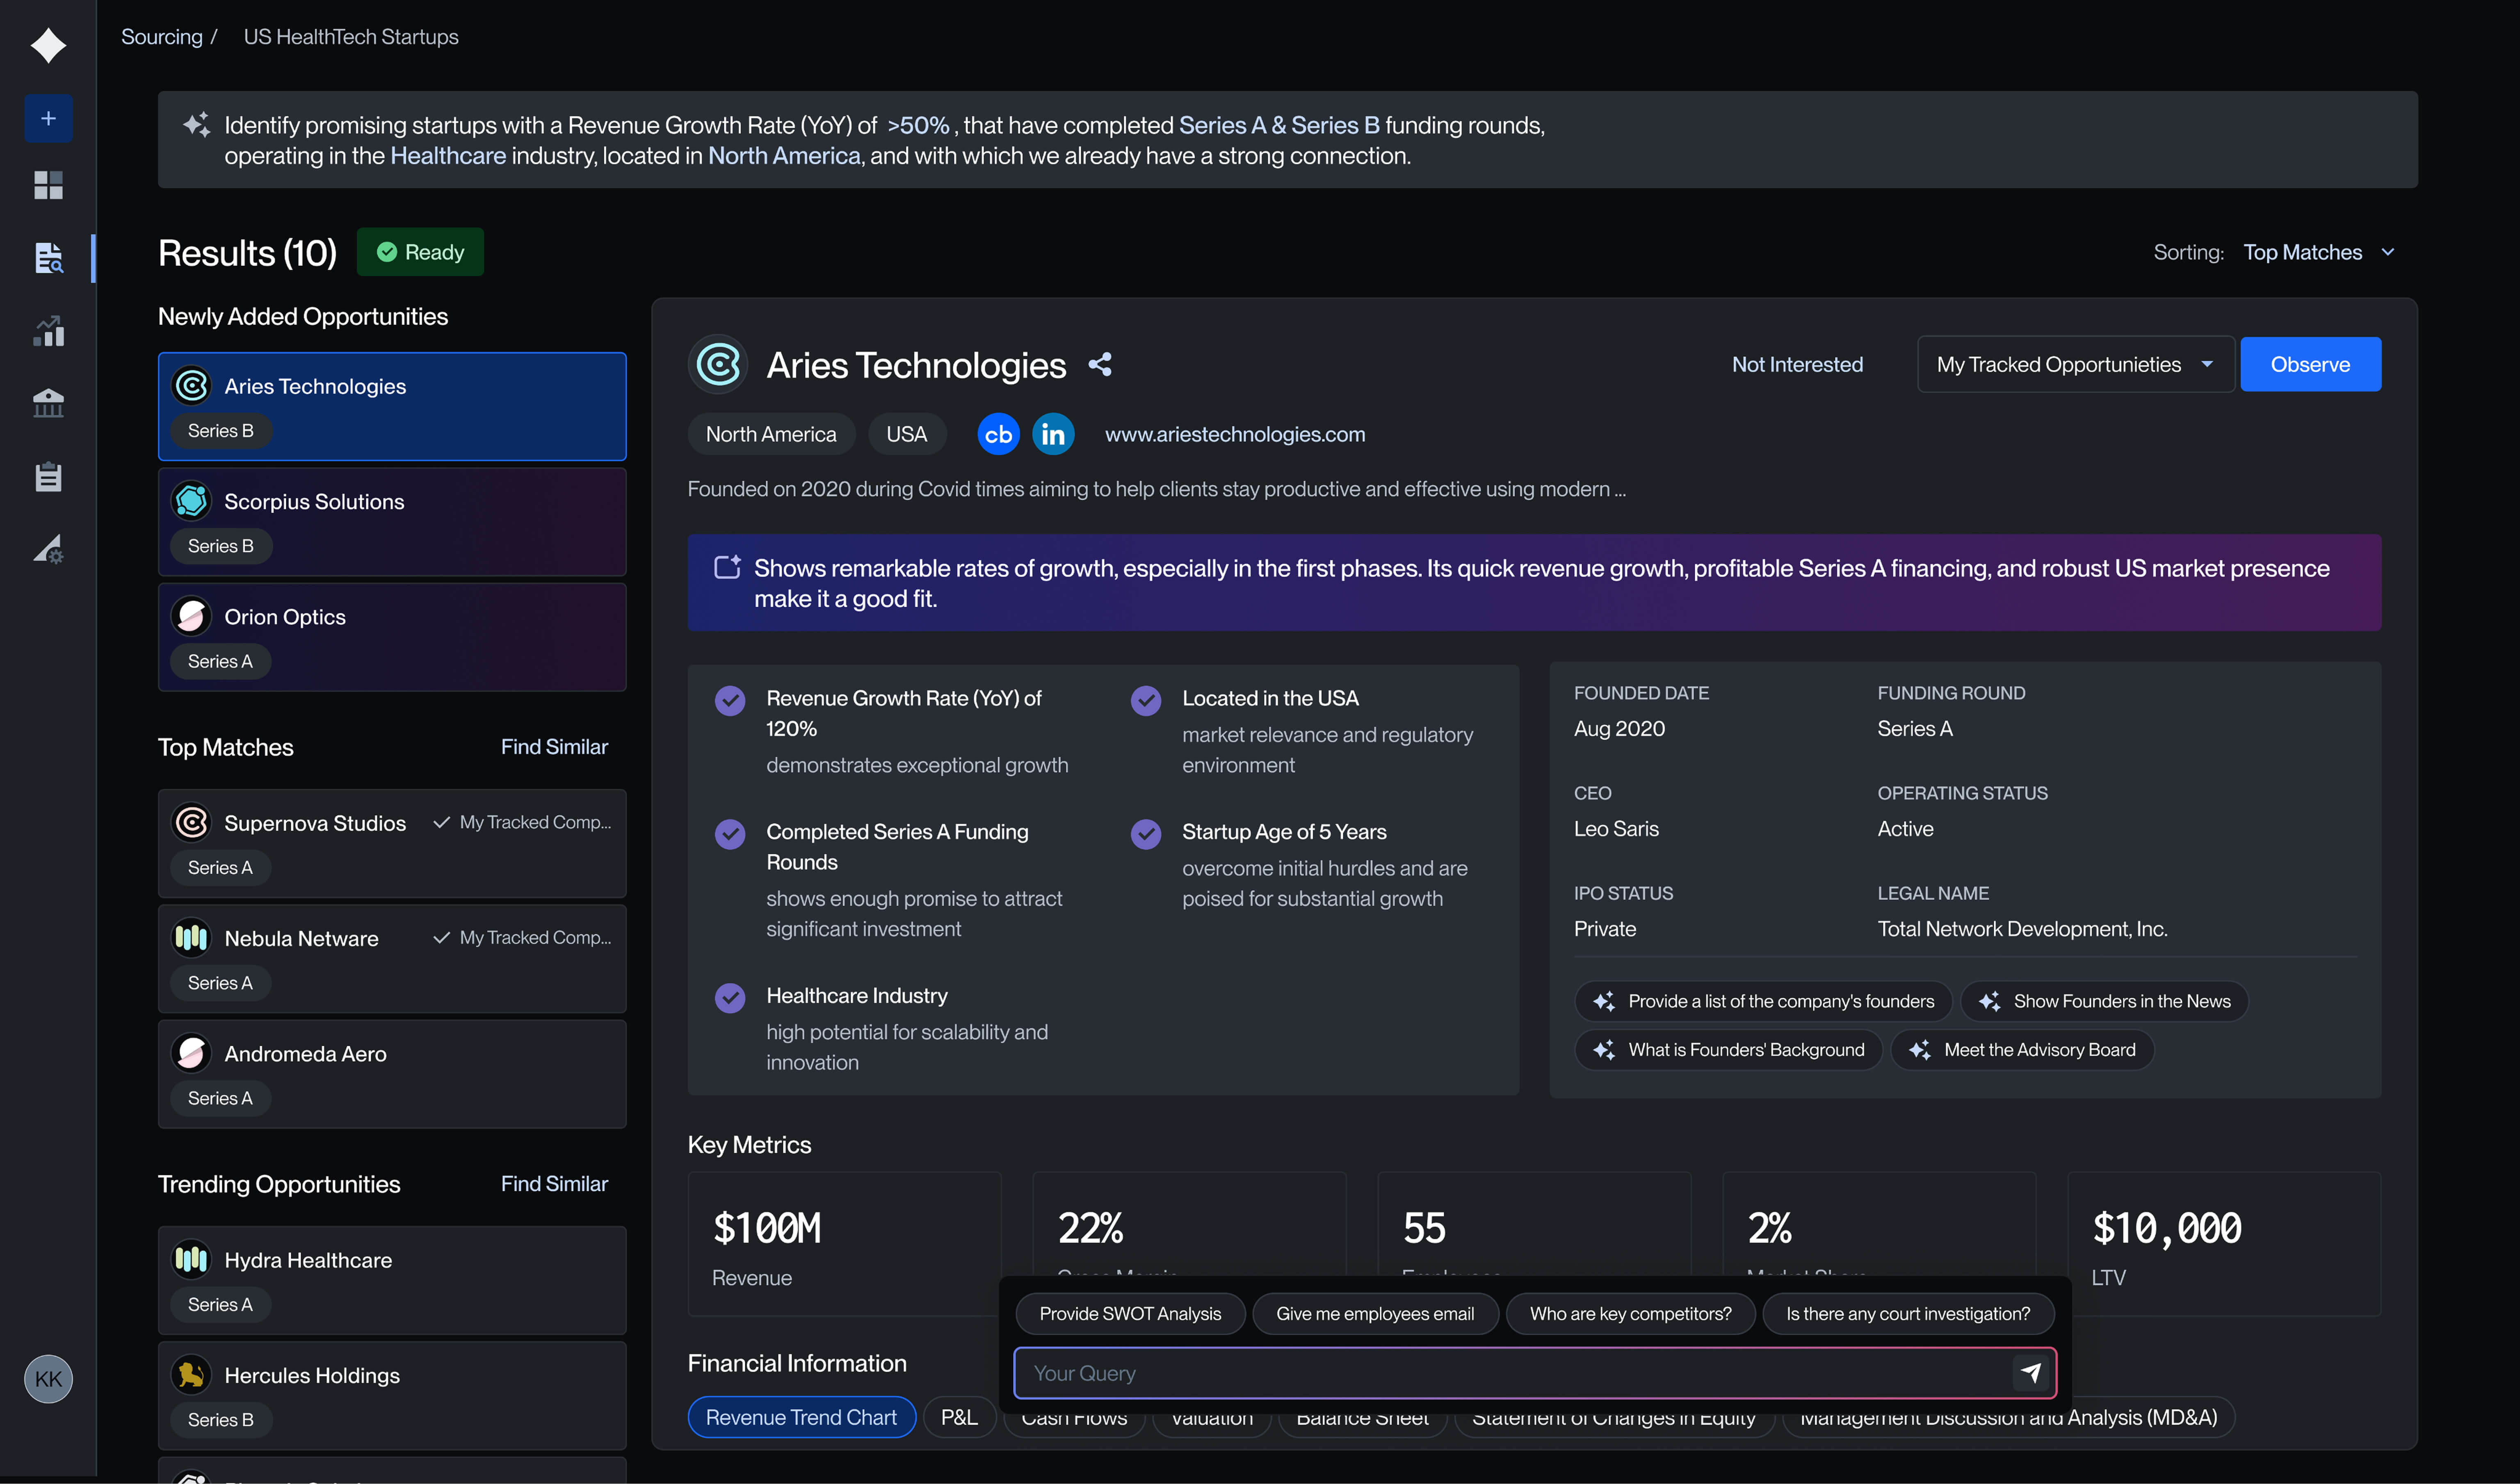Open the bank building icon in the sidebar
Screen dimensions: 2520x1484
(48, 403)
